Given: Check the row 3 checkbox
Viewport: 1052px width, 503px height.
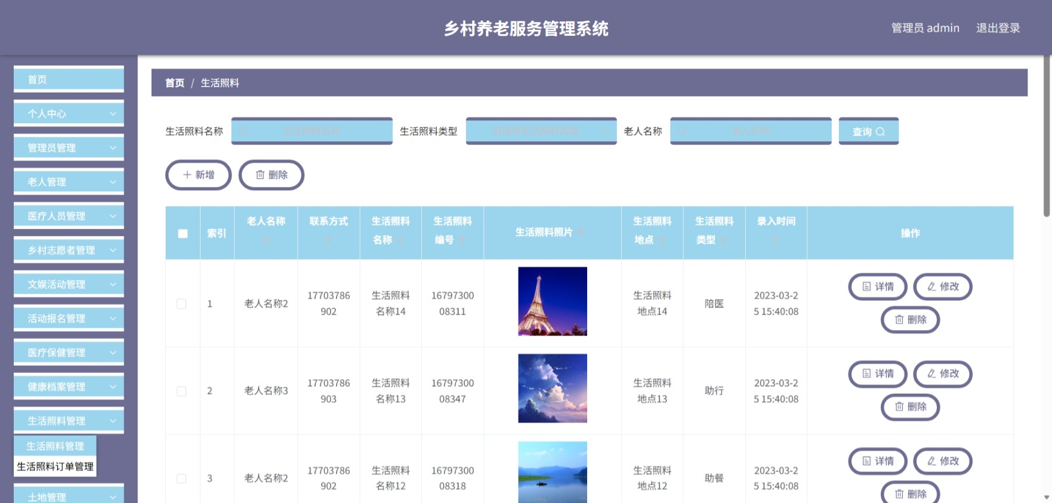Looking at the screenshot, I should pyautogui.click(x=181, y=479).
